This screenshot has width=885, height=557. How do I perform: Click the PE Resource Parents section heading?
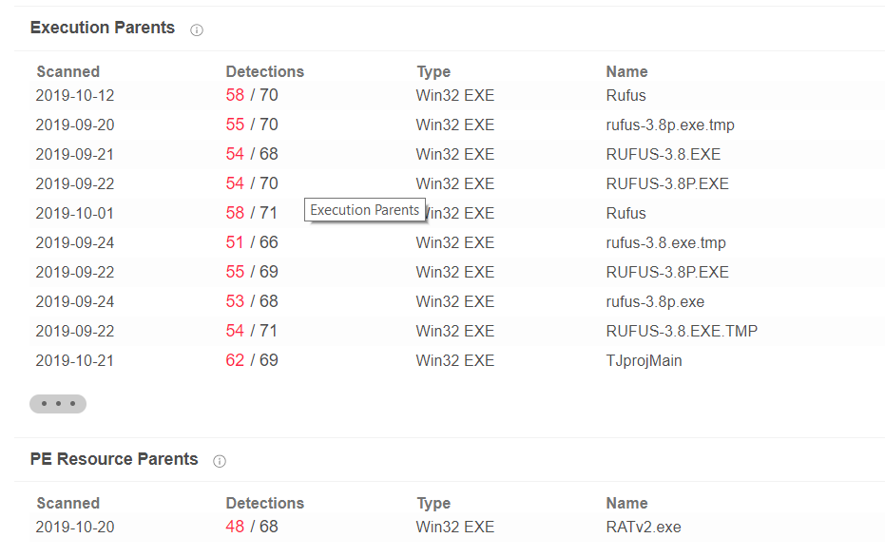(x=114, y=459)
